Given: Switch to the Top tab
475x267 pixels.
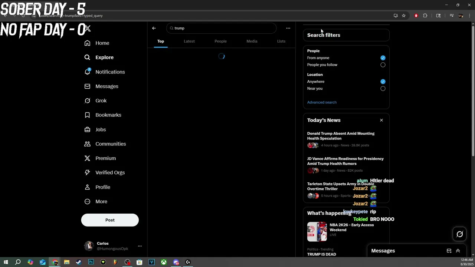Looking at the screenshot, I should point(161,41).
